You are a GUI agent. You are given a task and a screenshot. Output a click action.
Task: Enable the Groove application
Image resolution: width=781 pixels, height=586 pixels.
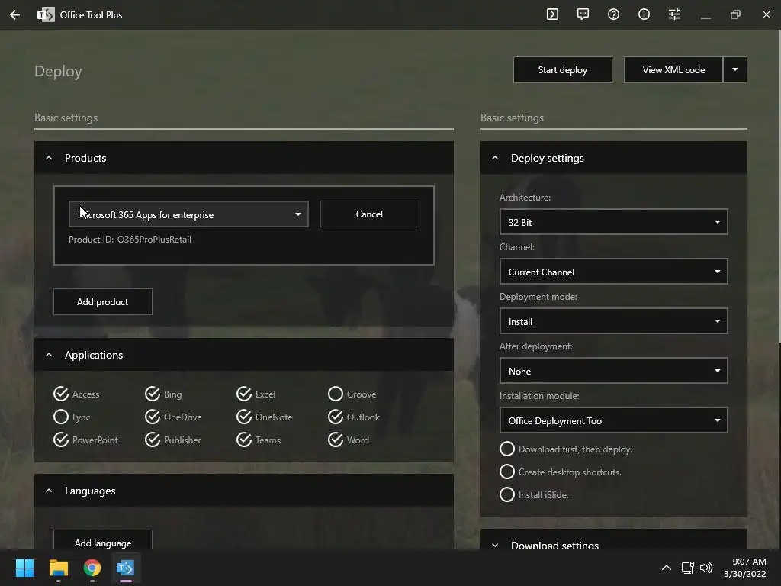tap(352, 394)
